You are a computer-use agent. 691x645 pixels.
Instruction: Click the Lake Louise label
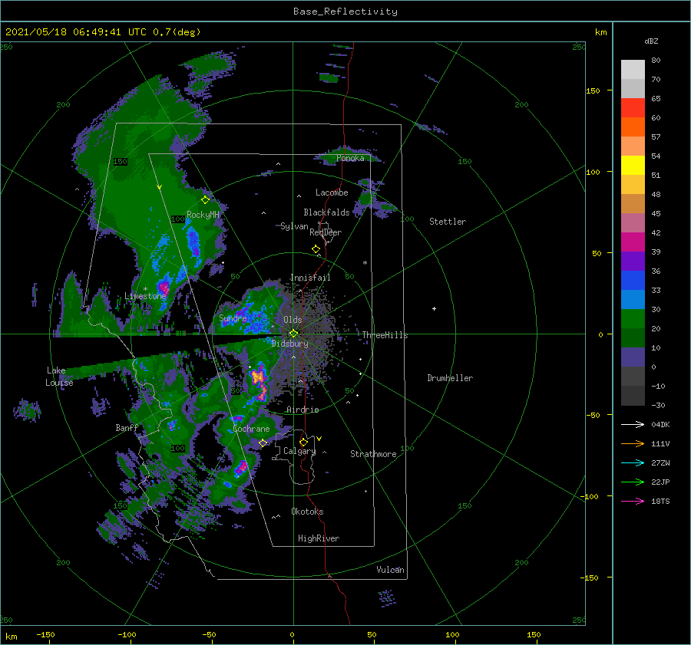(59, 377)
